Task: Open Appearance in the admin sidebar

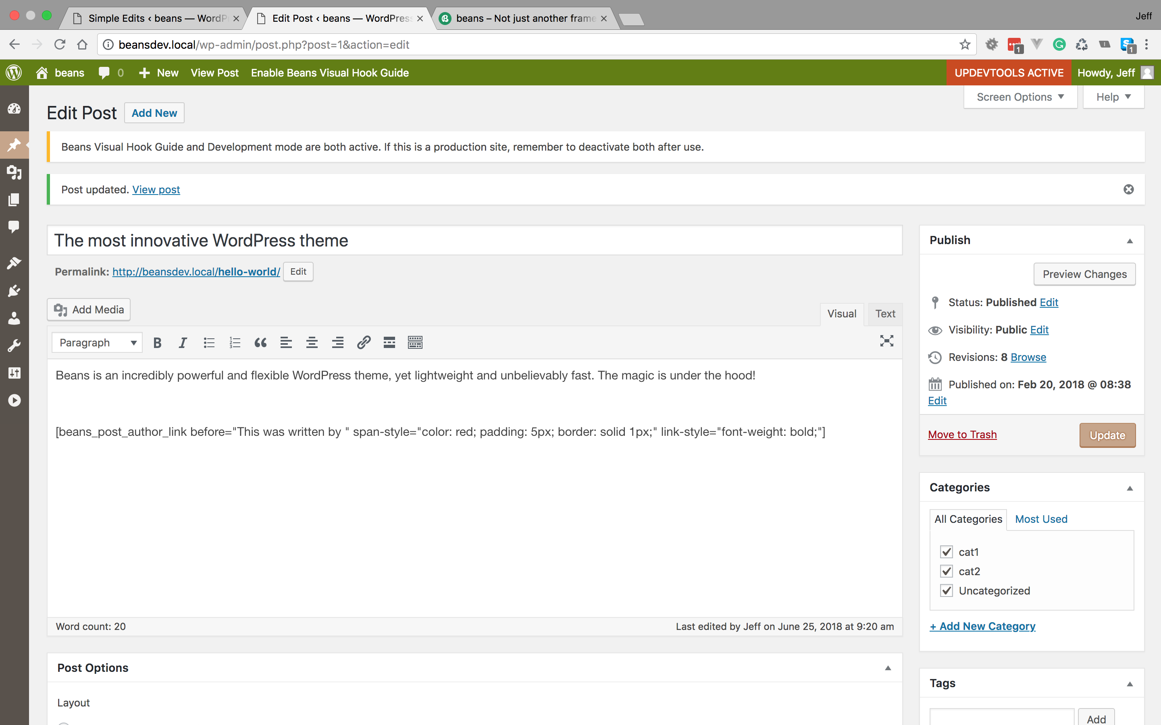Action: tap(14, 263)
